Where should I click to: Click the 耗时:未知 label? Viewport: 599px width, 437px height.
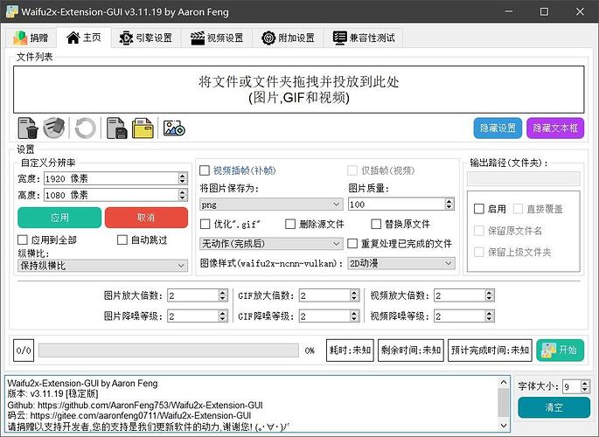(350, 350)
